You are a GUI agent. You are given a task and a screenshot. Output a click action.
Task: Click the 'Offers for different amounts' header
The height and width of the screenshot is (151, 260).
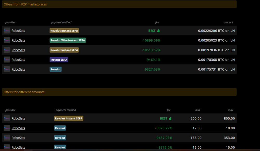coord(119,92)
